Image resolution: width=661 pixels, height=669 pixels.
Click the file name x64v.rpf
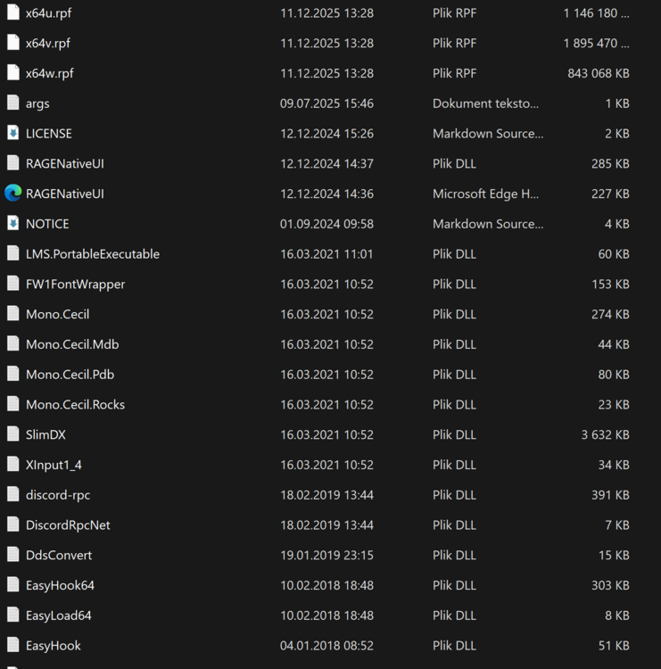(x=48, y=44)
